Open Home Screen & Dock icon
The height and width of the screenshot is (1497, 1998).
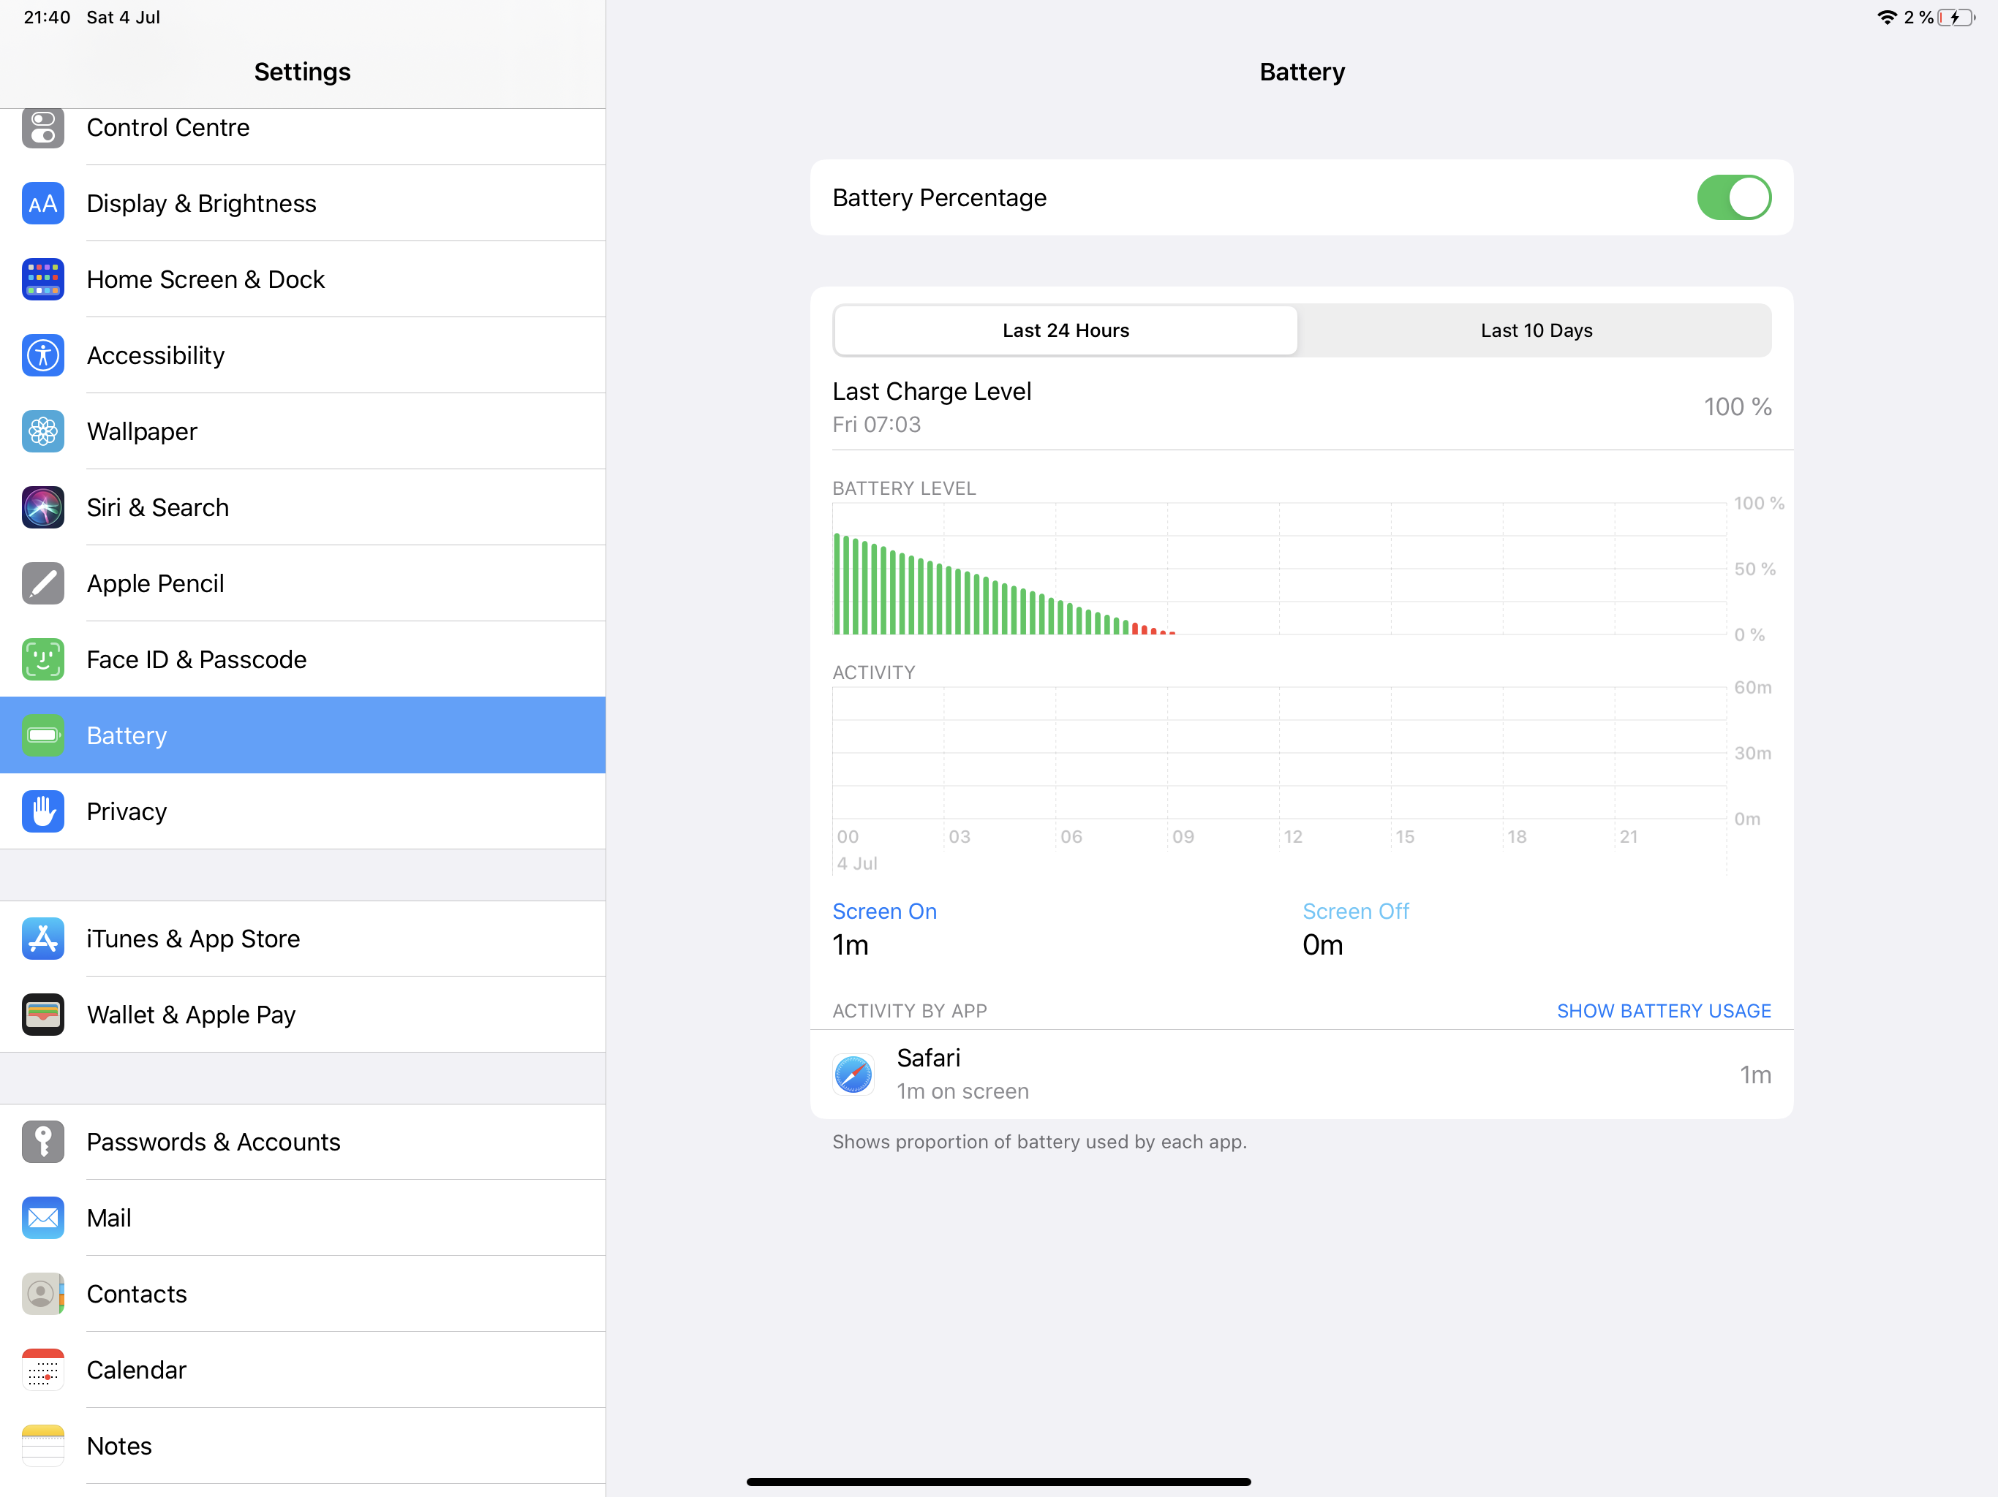(42, 279)
